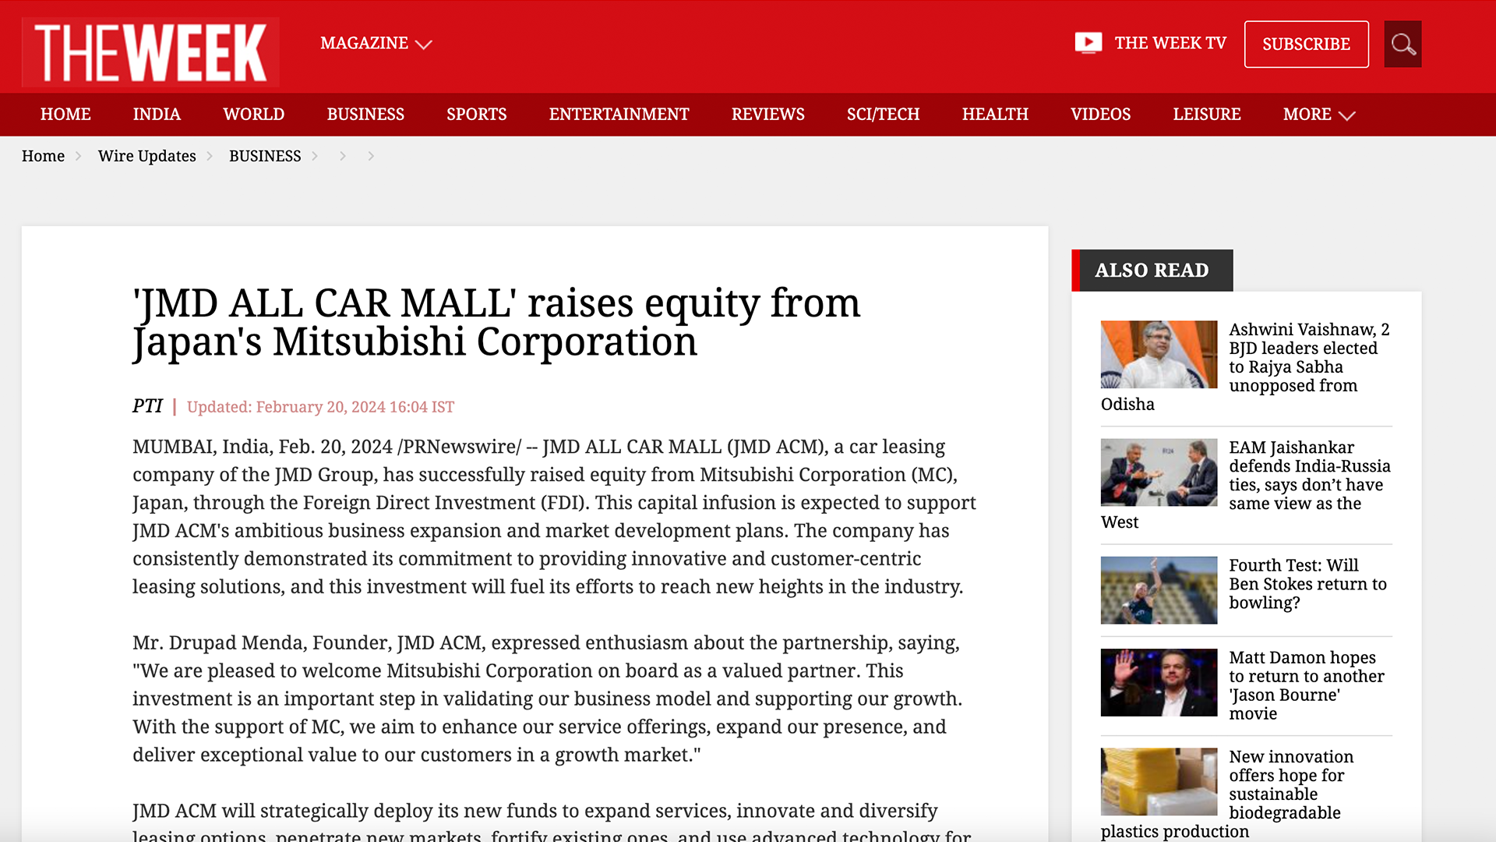This screenshot has height=842, width=1496.
Task: Click The Week TV play icon
Action: point(1088,43)
